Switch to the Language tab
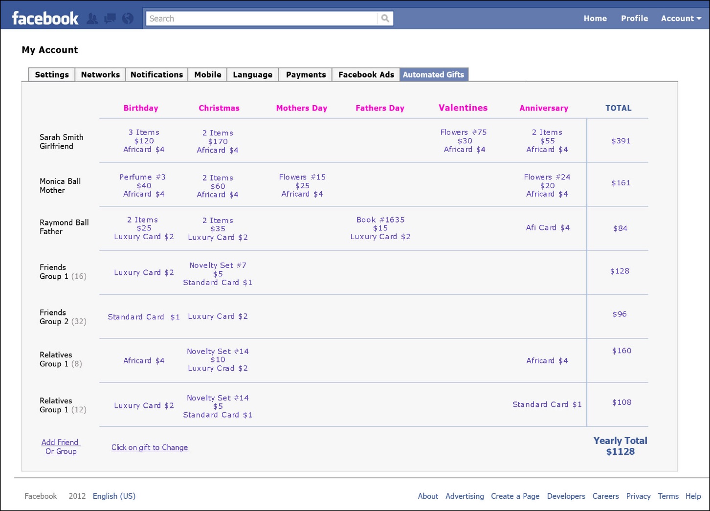 pos(253,75)
